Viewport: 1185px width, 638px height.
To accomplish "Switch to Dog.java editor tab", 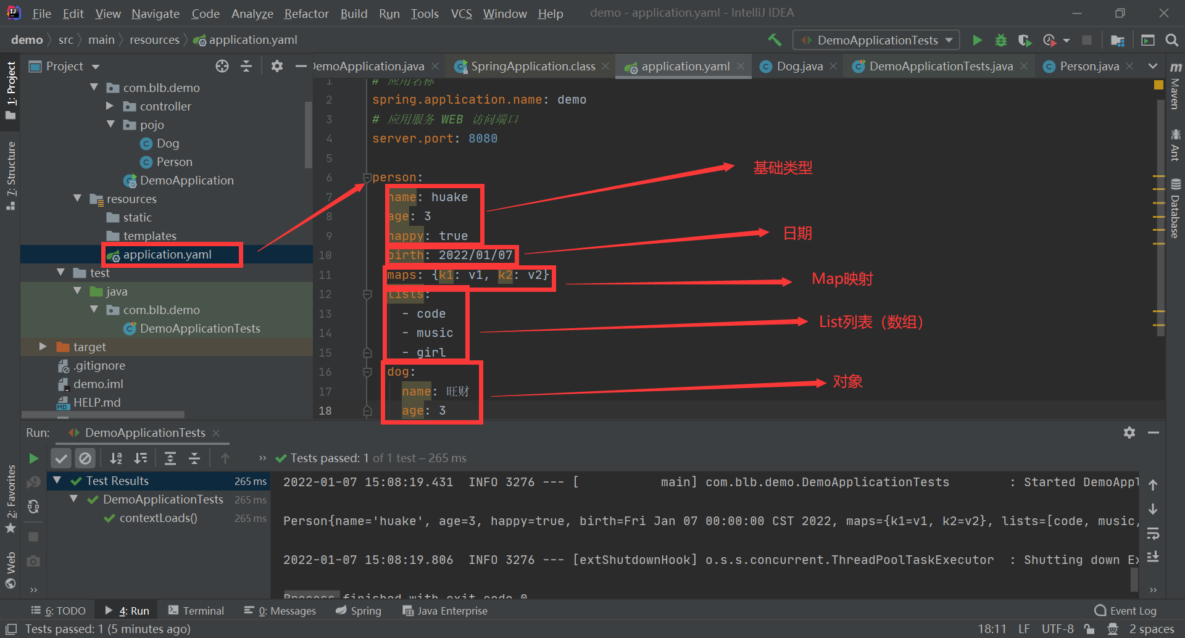I will 799,66.
